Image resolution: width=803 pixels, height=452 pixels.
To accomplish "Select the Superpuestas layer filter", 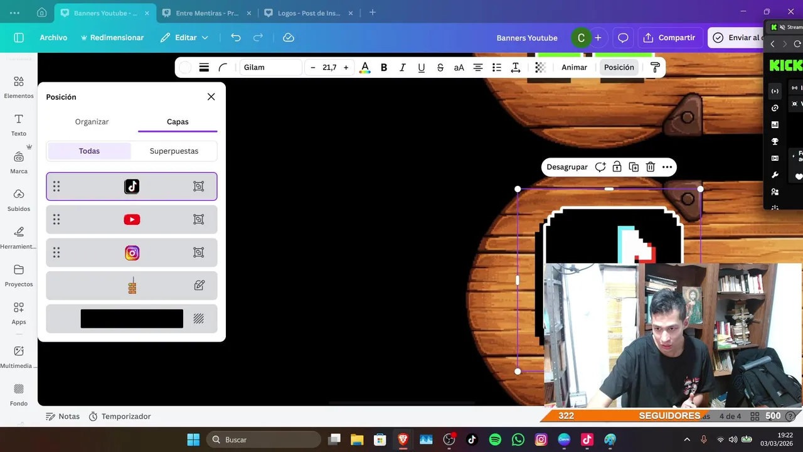I will (x=174, y=151).
